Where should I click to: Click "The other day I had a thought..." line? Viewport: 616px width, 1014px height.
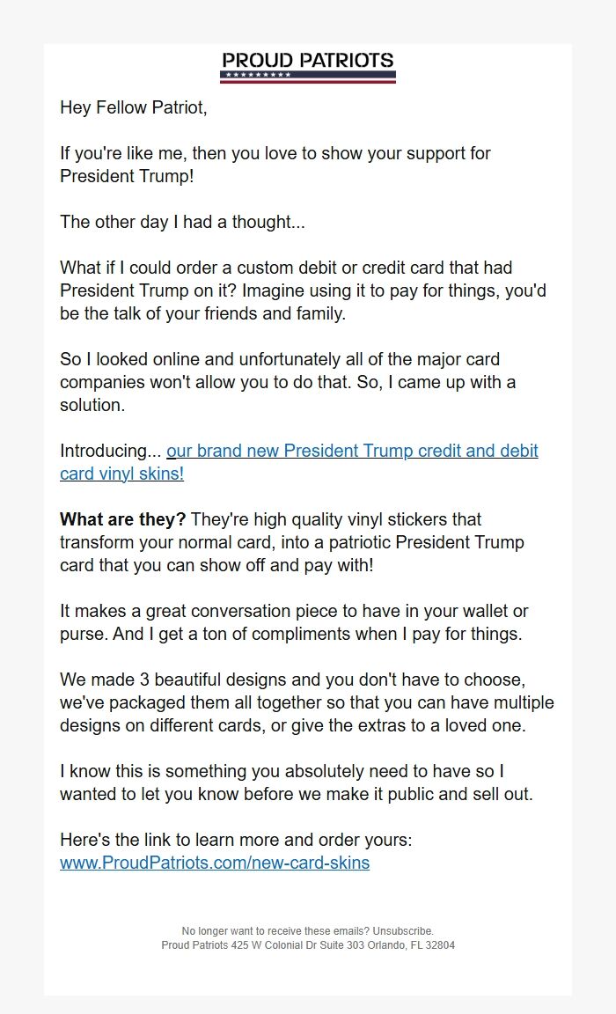[x=182, y=222]
